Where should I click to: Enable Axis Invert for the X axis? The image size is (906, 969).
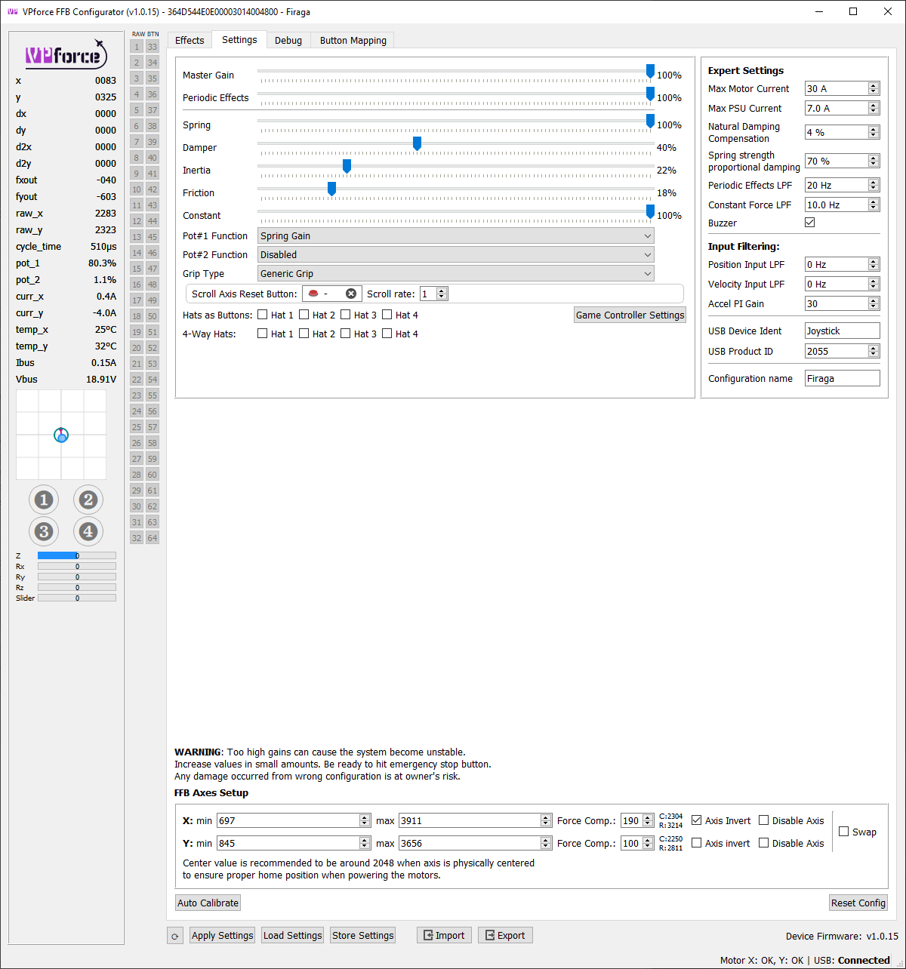pos(696,820)
